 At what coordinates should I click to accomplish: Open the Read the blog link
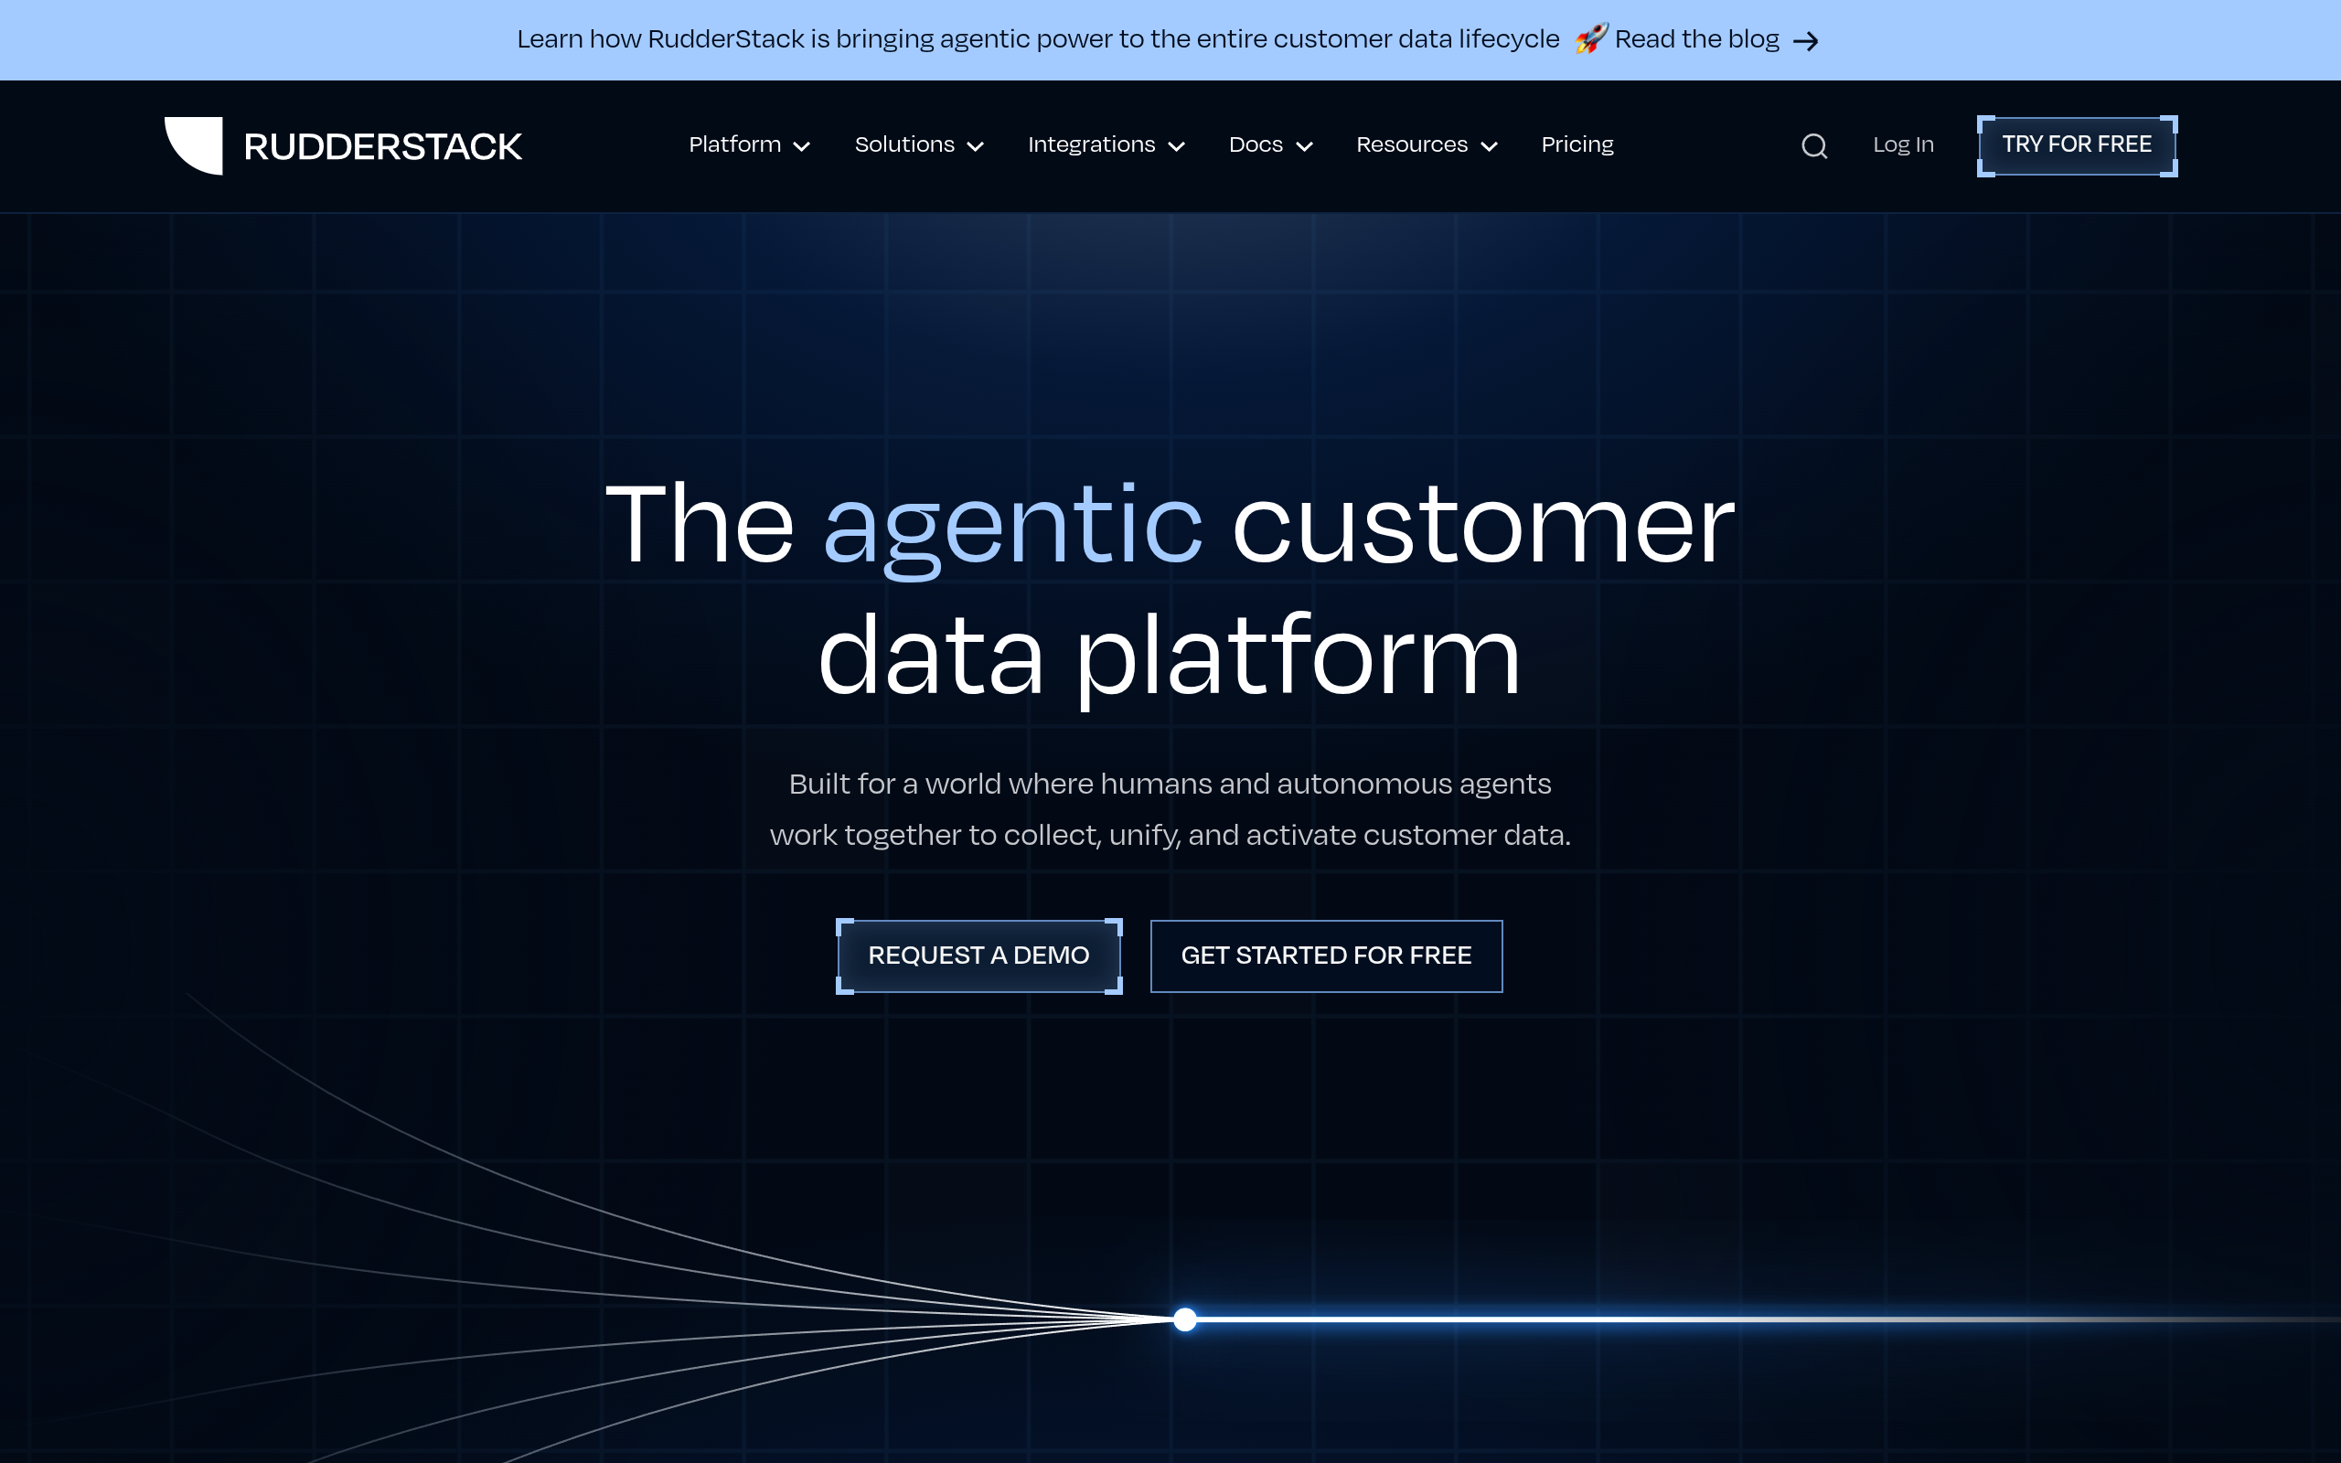(x=1696, y=38)
